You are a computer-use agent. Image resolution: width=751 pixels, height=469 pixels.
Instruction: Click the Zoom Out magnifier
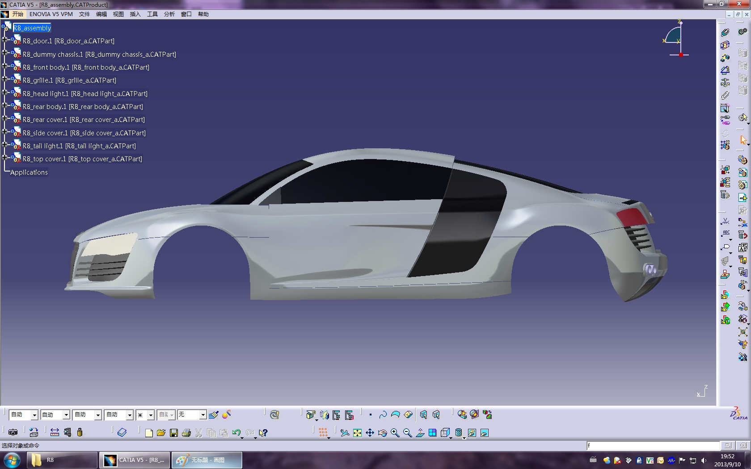tap(407, 433)
